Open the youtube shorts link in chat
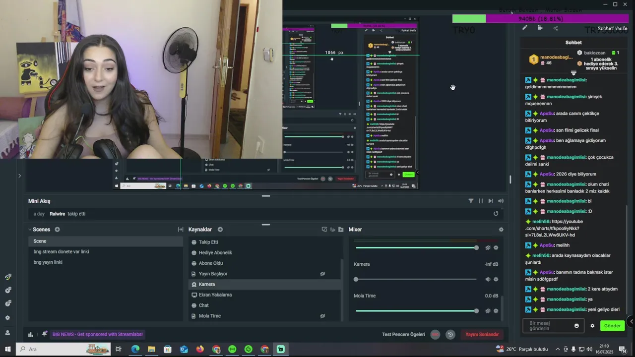 (x=554, y=228)
